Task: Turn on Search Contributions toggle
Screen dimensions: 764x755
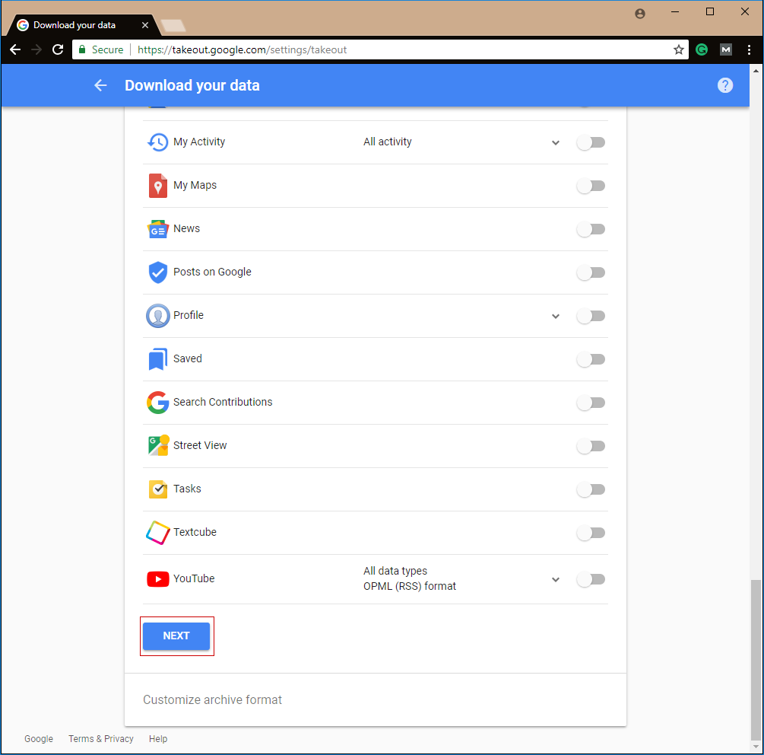Action: [591, 403]
